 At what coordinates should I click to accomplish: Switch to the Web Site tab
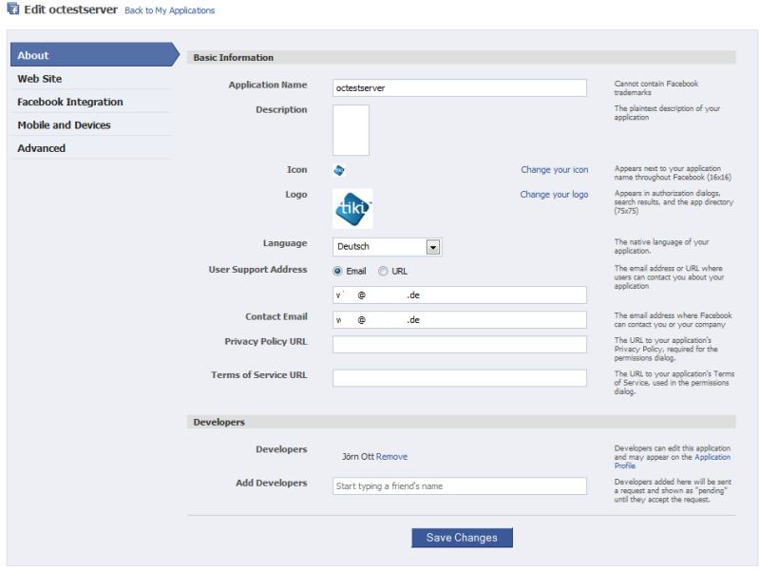click(91, 79)
